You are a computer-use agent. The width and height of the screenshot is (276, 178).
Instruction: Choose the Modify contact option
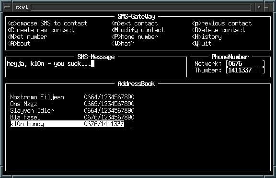138,30
